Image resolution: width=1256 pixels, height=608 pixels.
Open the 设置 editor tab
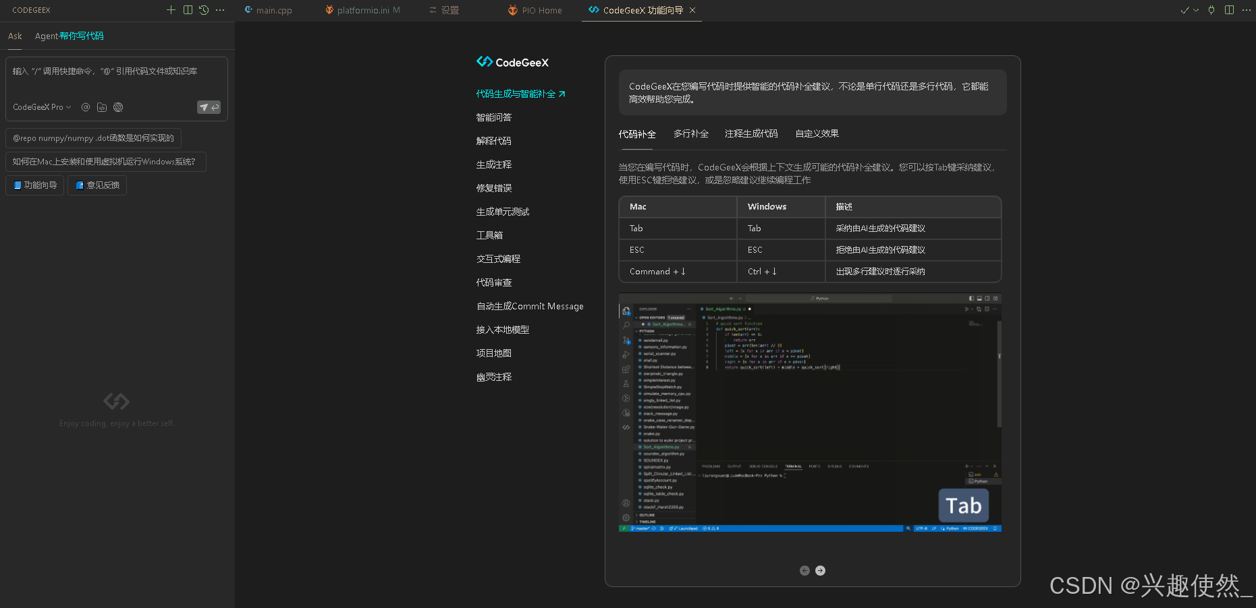pos(444,10)
